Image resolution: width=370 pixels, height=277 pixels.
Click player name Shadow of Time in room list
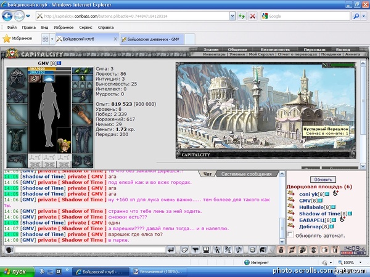pyautogui.click(x=319, y=214)
